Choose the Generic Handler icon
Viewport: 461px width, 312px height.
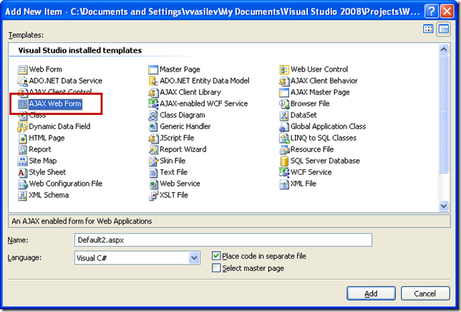click(153, 127)
